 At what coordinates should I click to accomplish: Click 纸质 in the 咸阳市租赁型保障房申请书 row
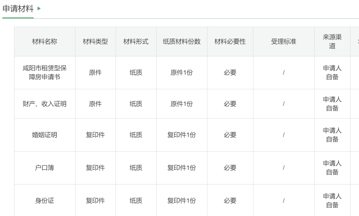[x=136, y=73]
